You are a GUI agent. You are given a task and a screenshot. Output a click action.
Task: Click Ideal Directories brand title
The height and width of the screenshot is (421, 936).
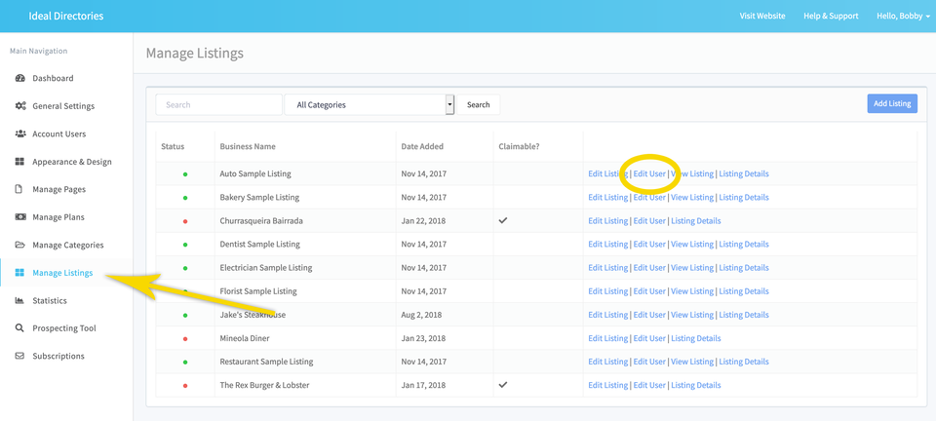65,17
